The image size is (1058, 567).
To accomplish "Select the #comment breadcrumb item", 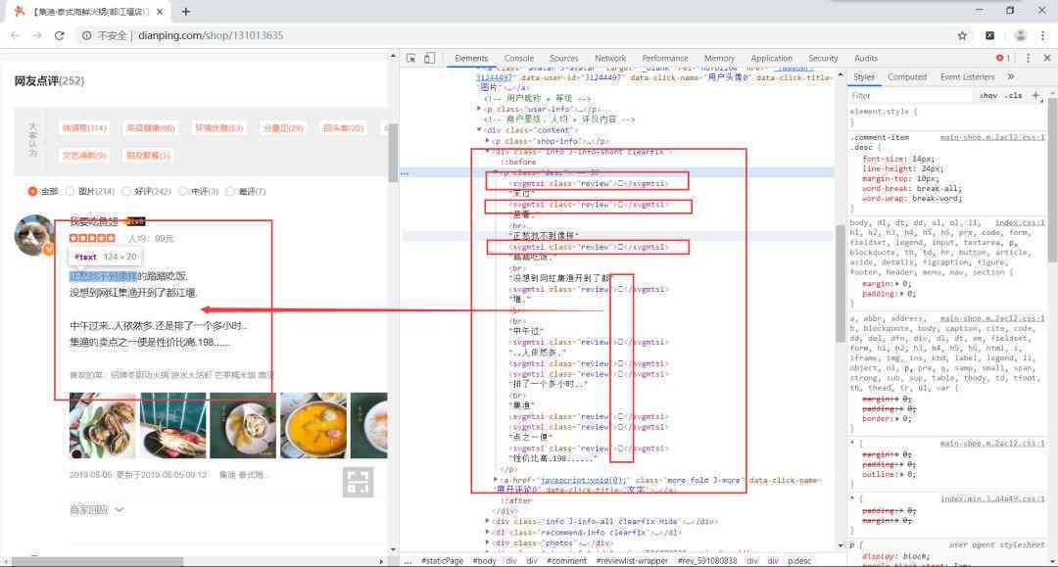I will tap(566, 561).
